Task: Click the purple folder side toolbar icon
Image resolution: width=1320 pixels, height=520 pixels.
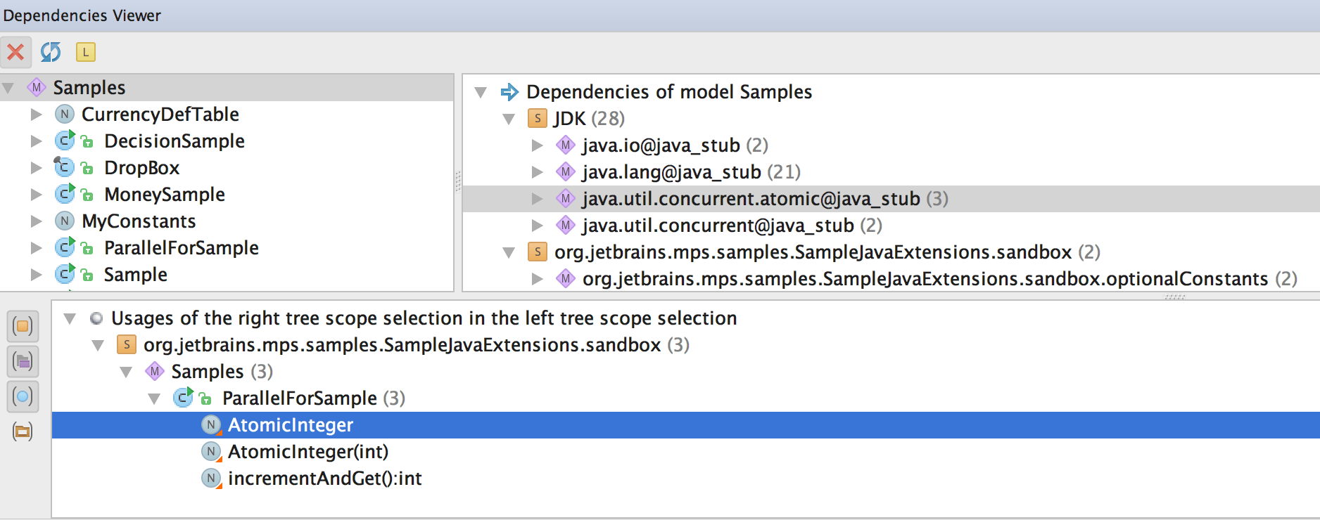Action: pyautogui.click(x=23, y=361)
